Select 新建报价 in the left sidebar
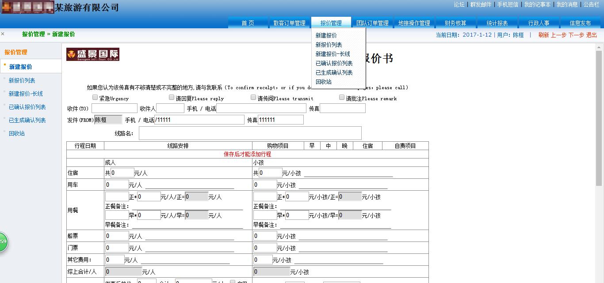This screenshot has height=283, width=604. (20, 67)
